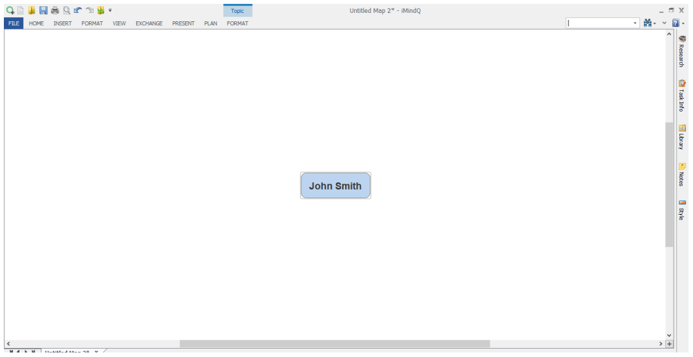Open the help dropdown arrow
This screenshot has width=693, height=357.
[x=683, y=23]
